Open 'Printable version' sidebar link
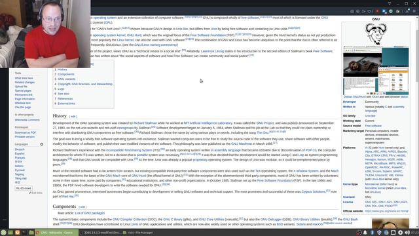The width and height of the screenshot is (419, 236). coord(25,137)
